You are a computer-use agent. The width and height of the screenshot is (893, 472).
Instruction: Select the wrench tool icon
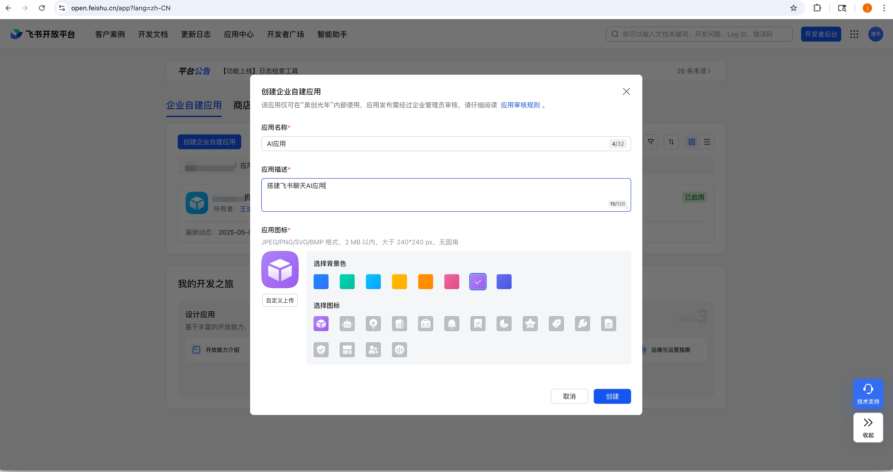point(583,323)
